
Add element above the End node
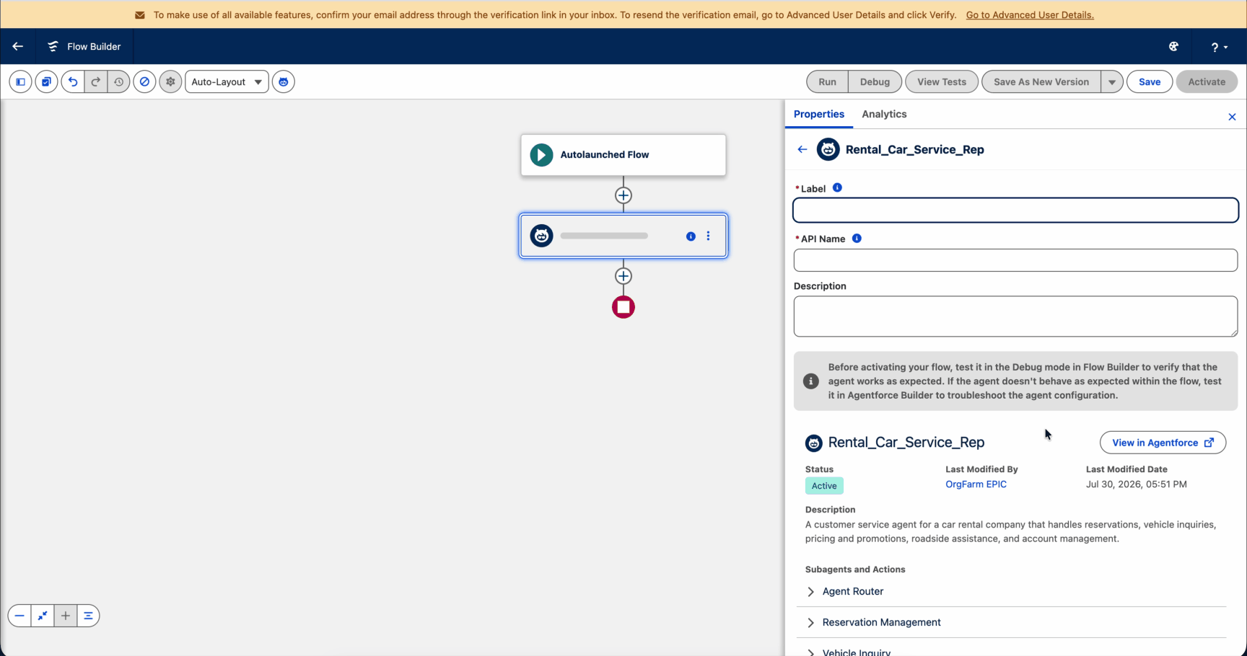point(623,276)
